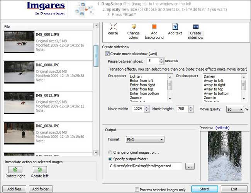The image size is (251, 193).
Task: Click file list scroll down arrow
Action: tap(96, 152)
